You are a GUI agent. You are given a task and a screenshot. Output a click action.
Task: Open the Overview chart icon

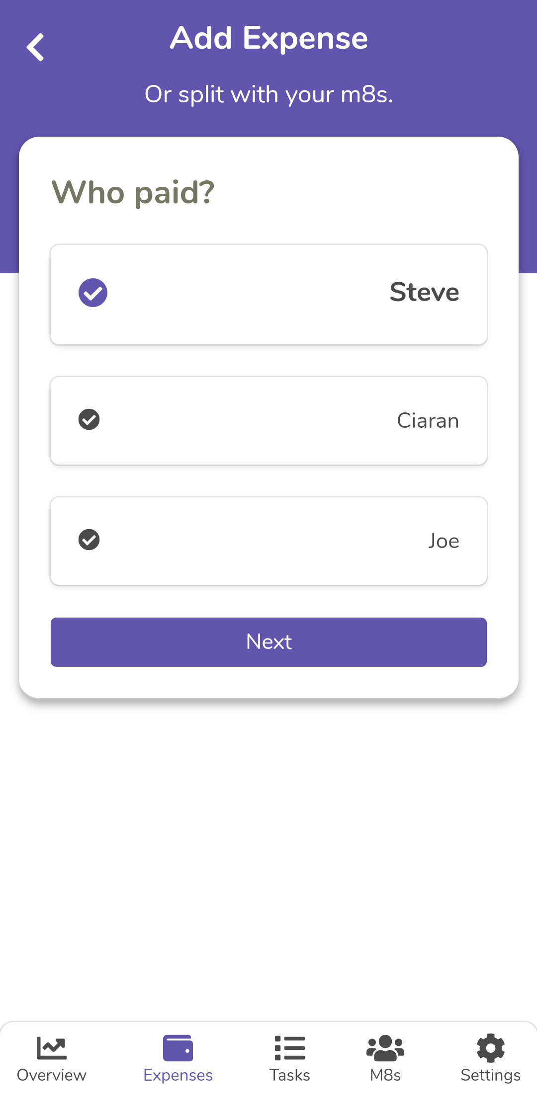(x=51, y=1048)
